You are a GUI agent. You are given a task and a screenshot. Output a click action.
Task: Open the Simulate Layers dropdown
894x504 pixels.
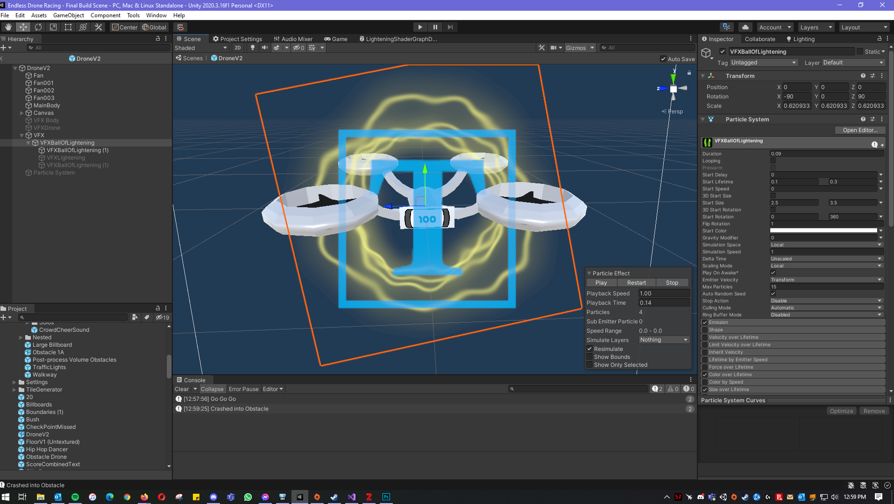point(664,340)
